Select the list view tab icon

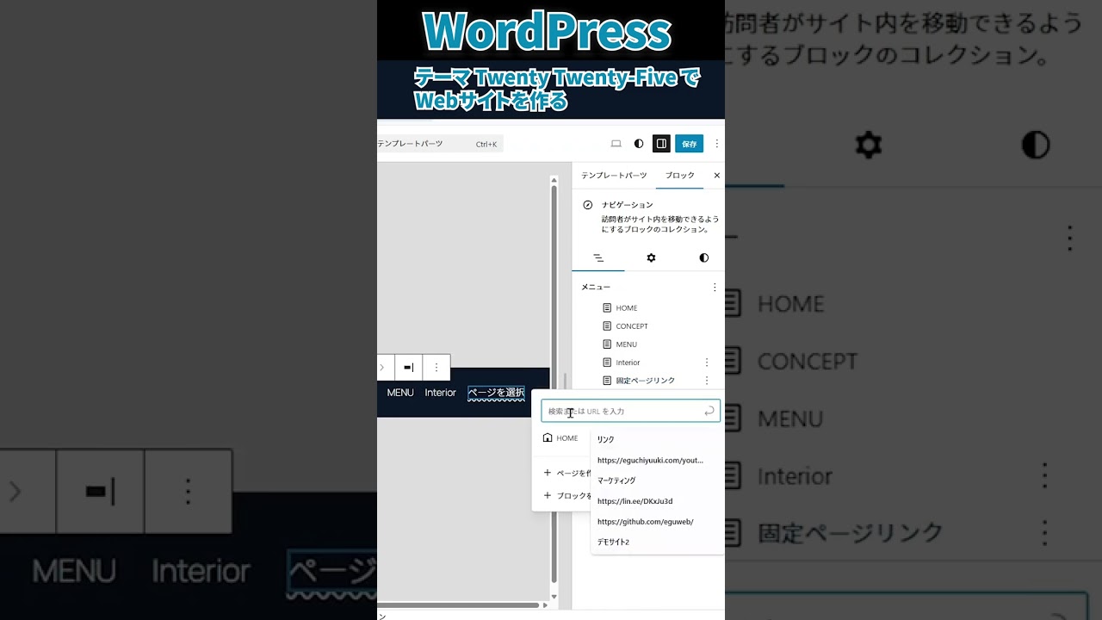[598, 257]
